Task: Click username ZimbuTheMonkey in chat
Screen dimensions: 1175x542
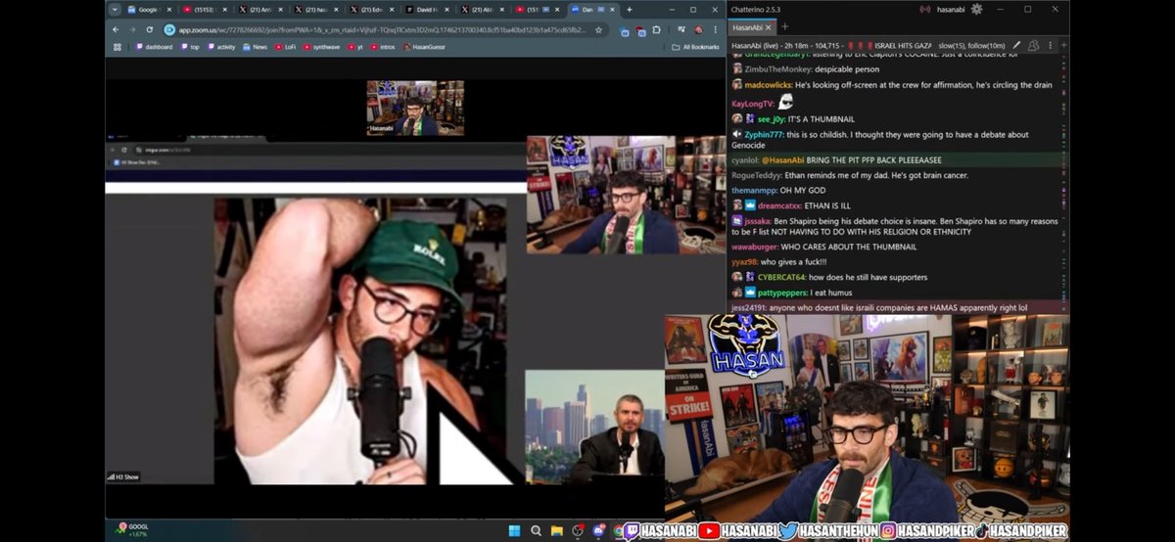Action: [x=779, y=69]
